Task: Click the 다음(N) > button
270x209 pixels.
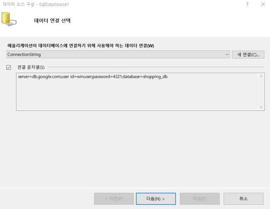Action: tap(156, 199)
